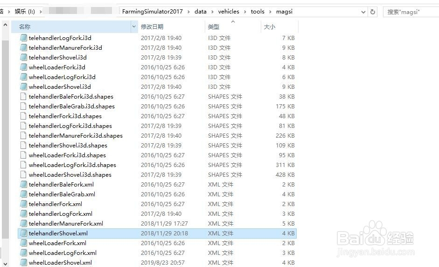Image resolution: width=439 pixels, height=267 pixels.
Task: Click the search box labeled 搜索"magsi"
Action: click(411, 12)
